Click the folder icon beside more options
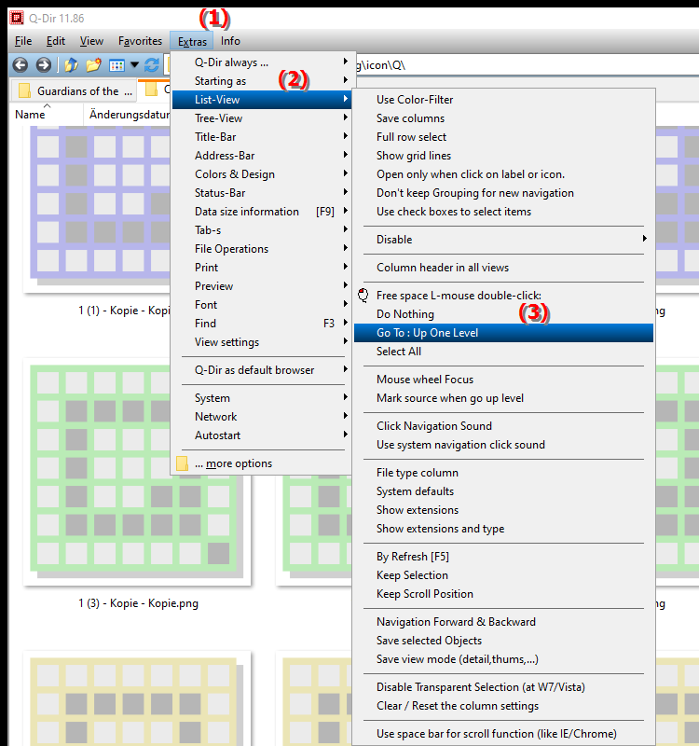The width and height of the screenshot is (699, 746). click(182, 463)
